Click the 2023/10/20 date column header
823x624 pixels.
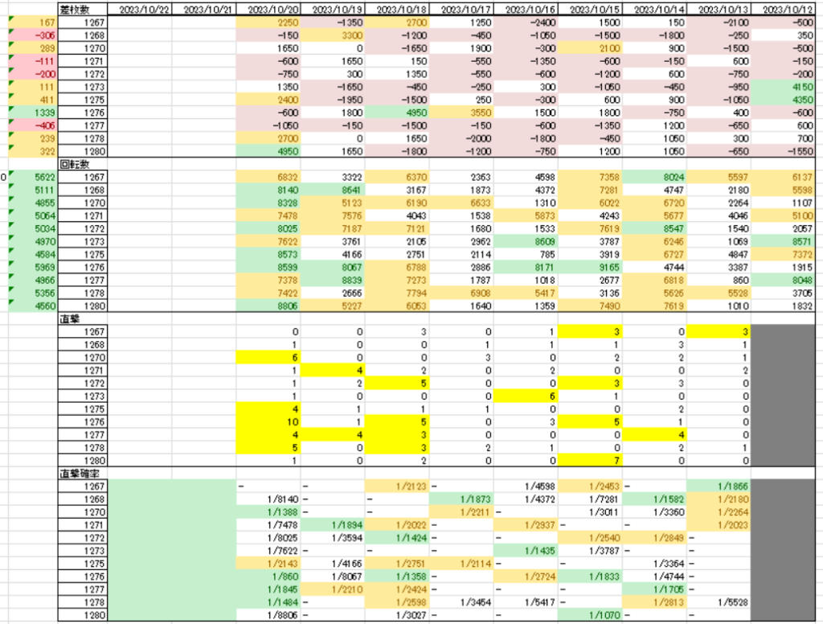(x=268, y=10)
